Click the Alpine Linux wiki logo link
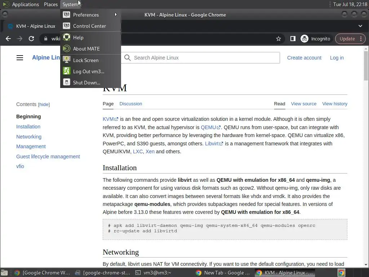Screen dimensions: 369x277 pyautogui.click(x=46, y=57)
